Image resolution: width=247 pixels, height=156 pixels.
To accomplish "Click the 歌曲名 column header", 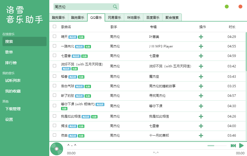I will click(x=66, y=27).
